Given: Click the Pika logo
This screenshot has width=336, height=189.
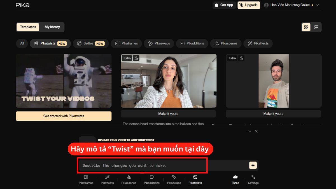Looking at the screenshot, I should click(22, 5).
